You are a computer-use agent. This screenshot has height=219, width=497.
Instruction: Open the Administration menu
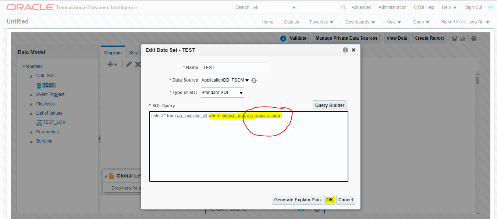pyautogui.click(x=392, y=7)
